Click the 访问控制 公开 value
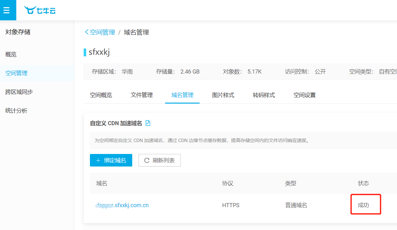Screen dimensions: 397x230 coord(320,72)
